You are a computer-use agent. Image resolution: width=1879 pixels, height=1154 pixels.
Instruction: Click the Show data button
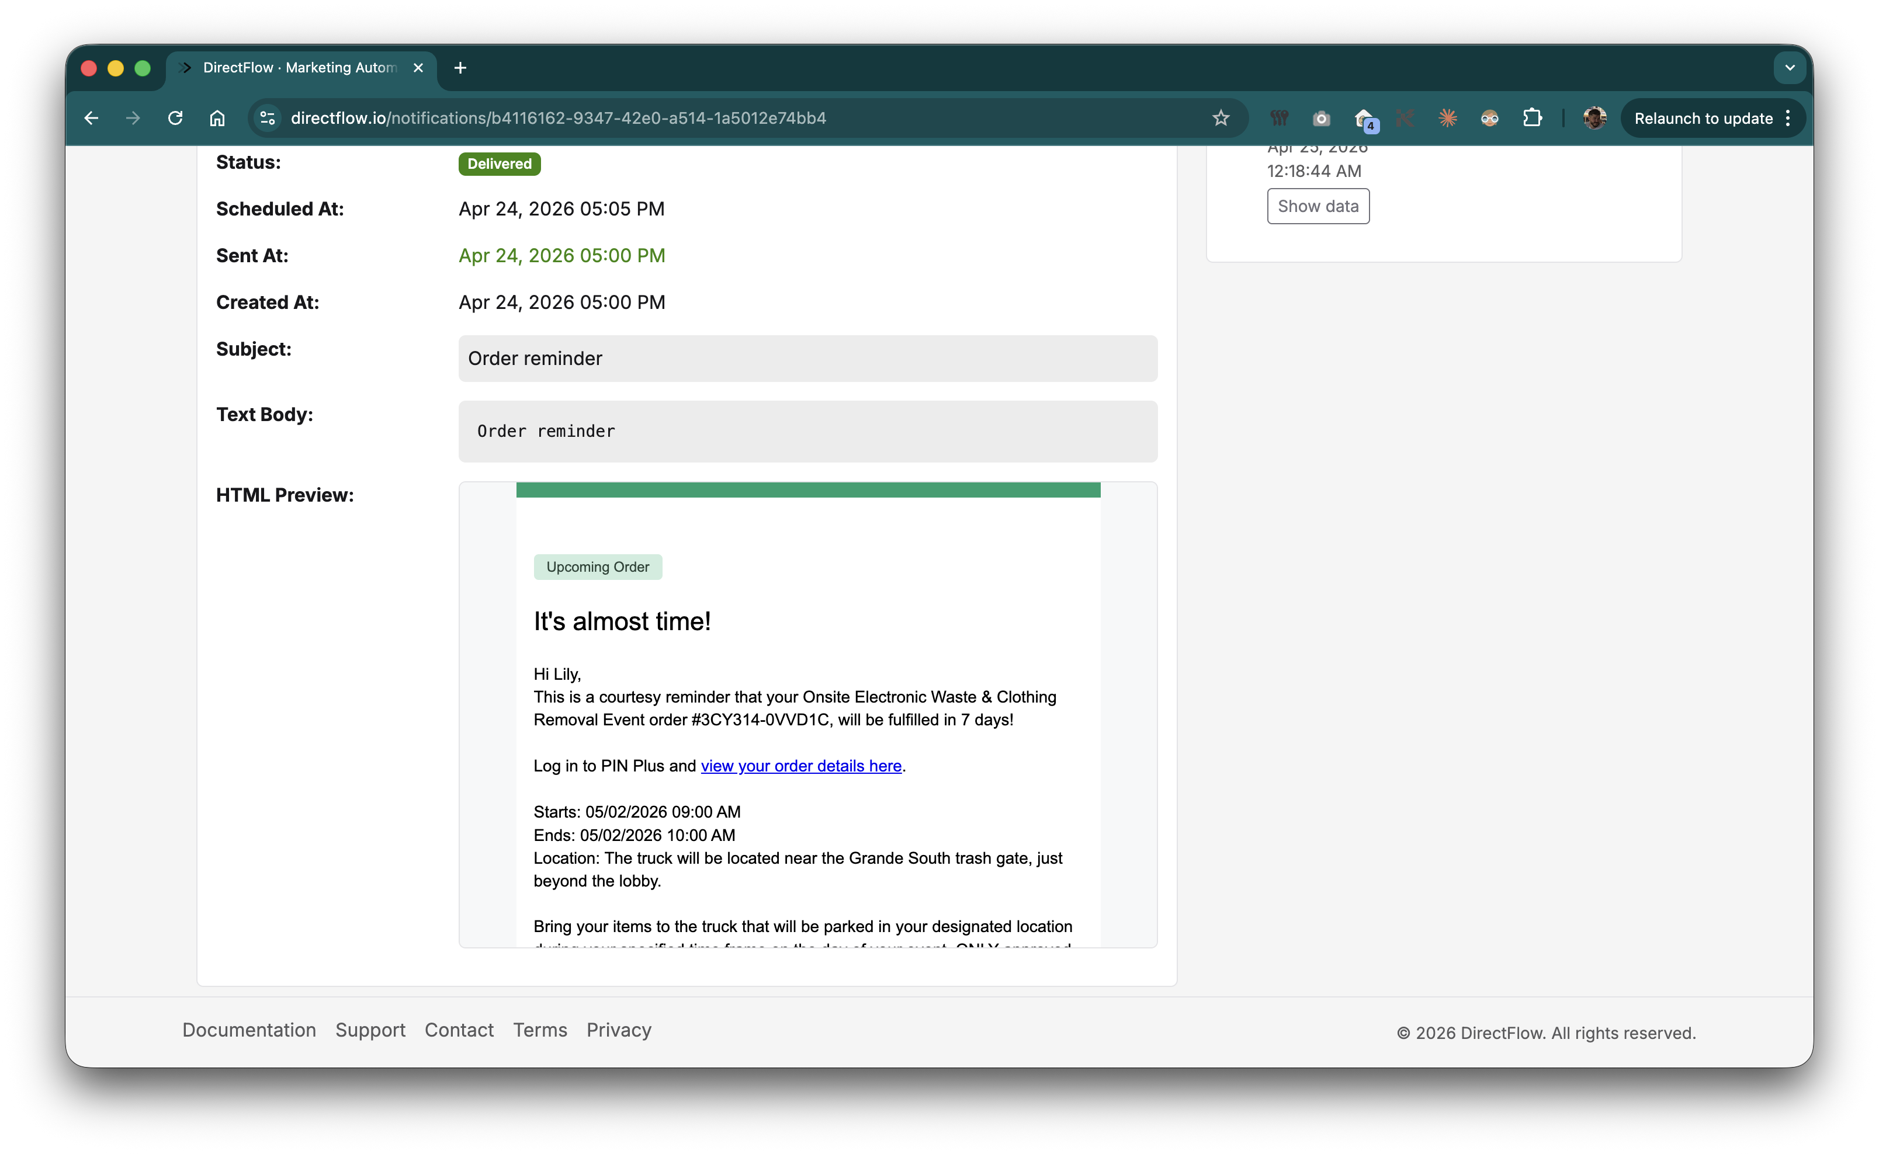(x=1318, y=206)
